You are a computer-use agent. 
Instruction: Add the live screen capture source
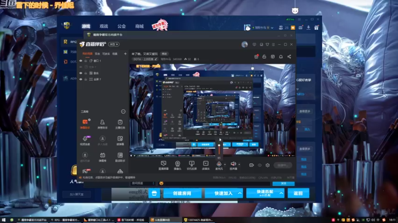(x=164, y=165)
